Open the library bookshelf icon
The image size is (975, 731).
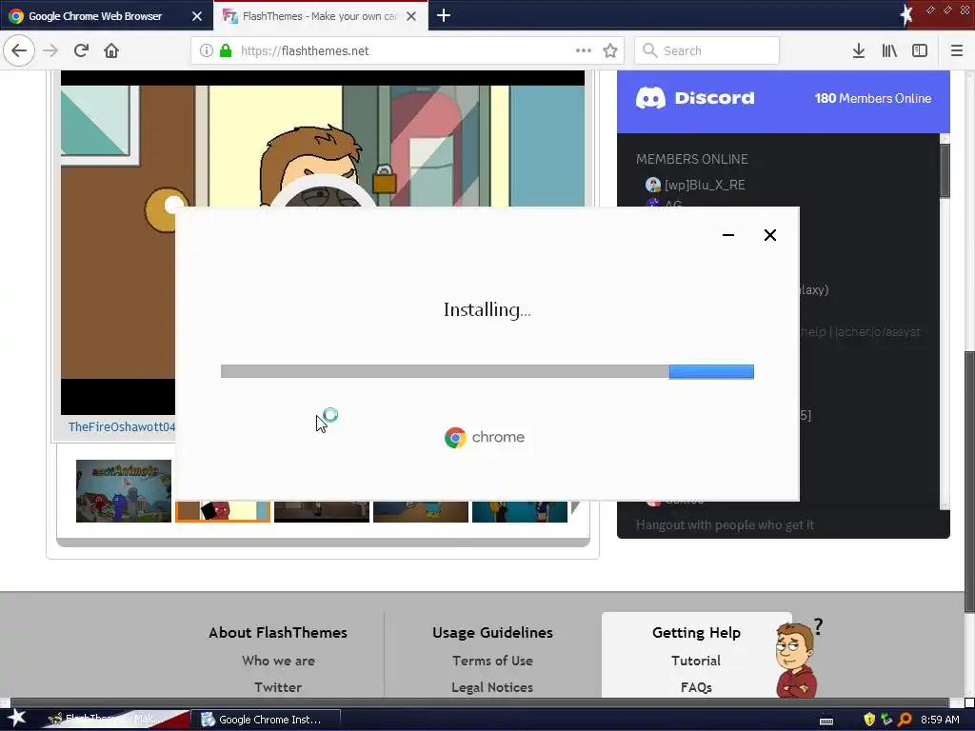tap(889, 50)
